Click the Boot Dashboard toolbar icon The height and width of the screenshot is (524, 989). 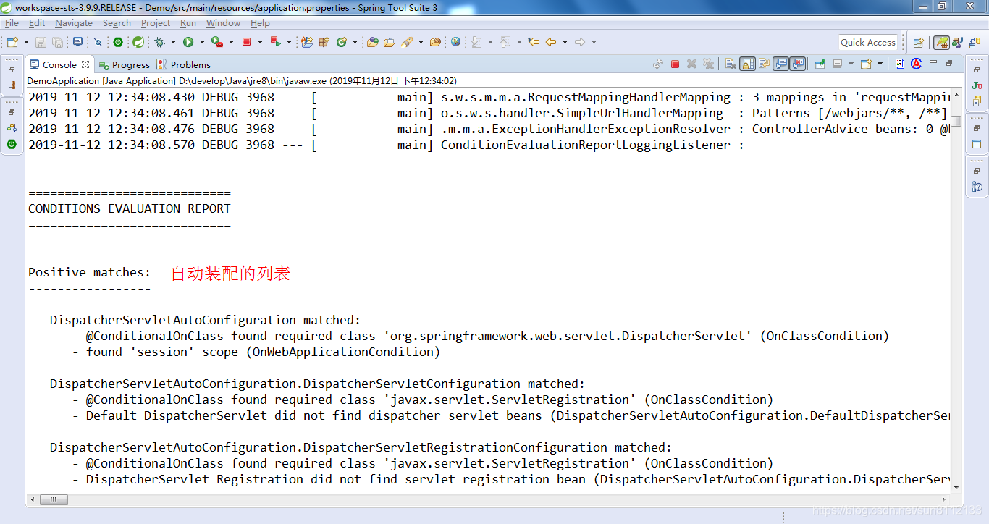118,42
